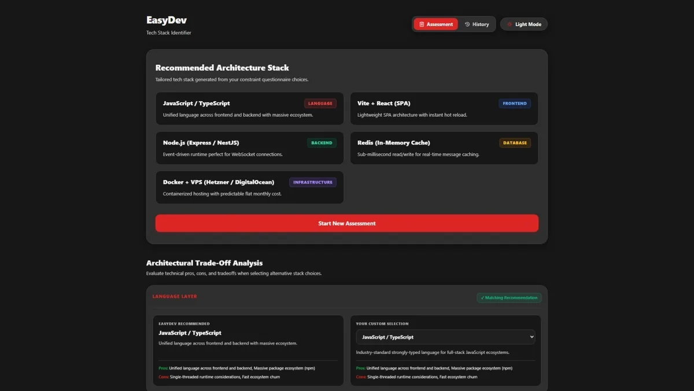Click the clock icon beside History
The width and height of the screenshot is (694, 391).
(467, 24)
